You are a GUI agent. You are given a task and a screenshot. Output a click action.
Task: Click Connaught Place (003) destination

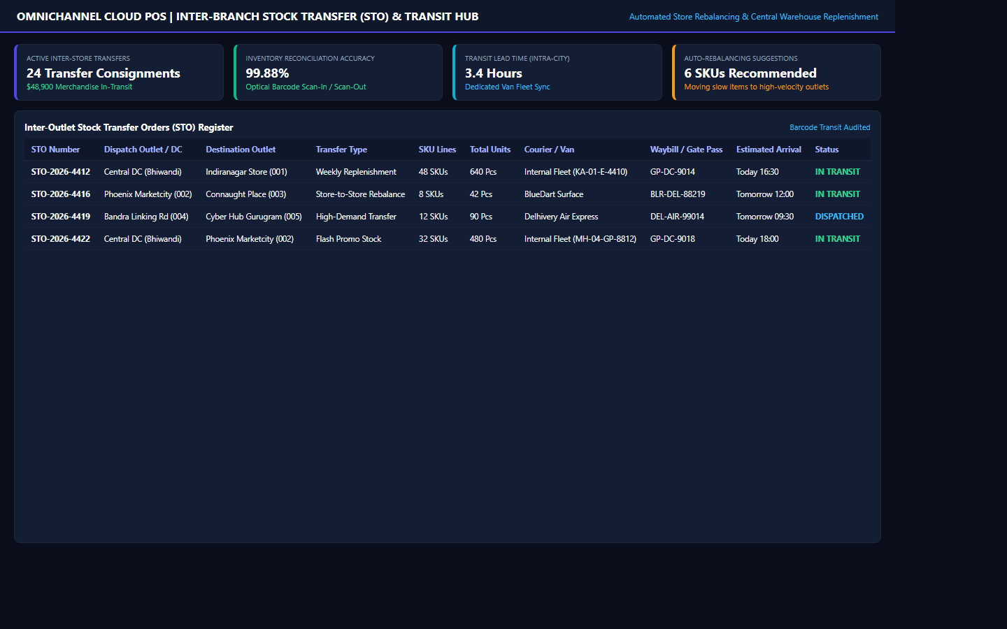pos(245,194)
